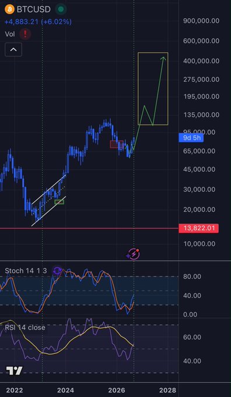
Task: Select the Vol indicator label
Action: click(10, 34)
